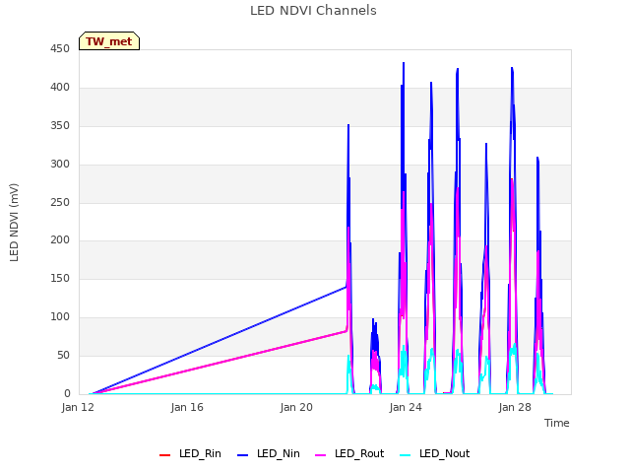This screenshot has height=473, width=630.
Task: Toggle the LED_Rout legend entry
Action: point(349,454)
